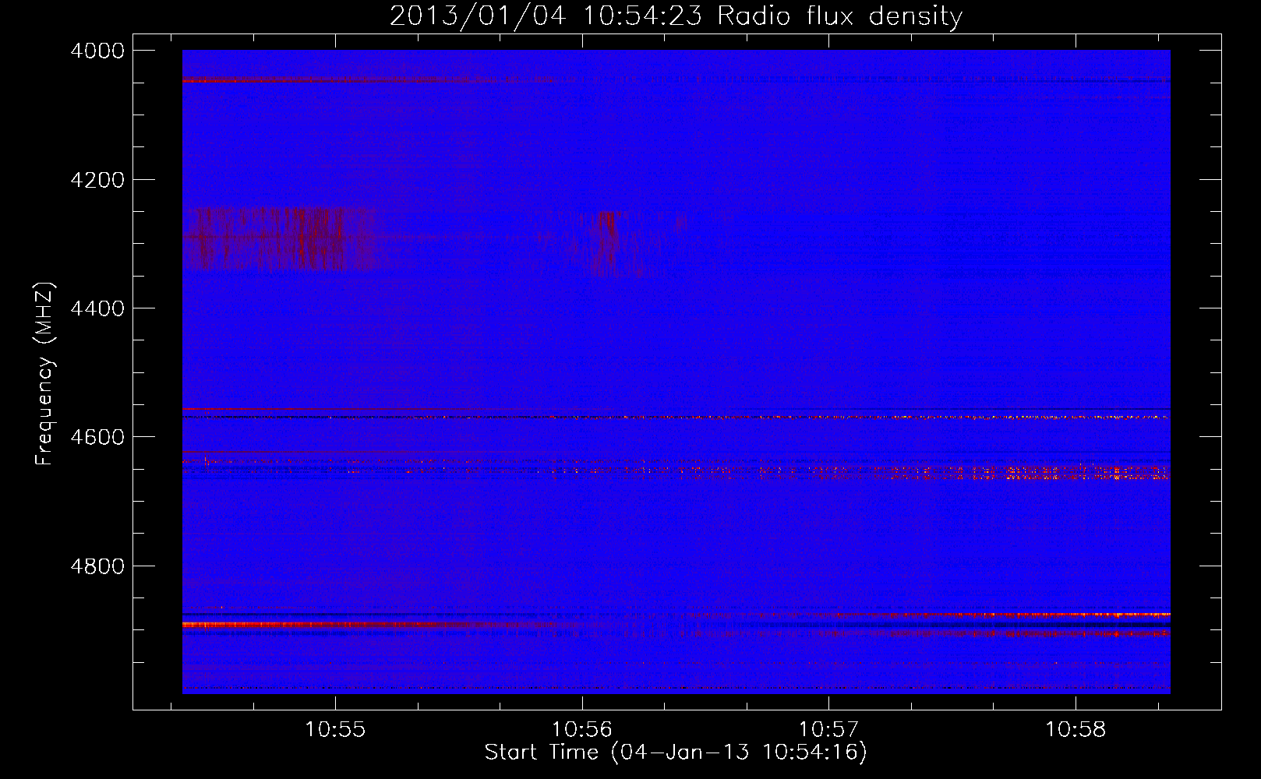Click the plot title "2013/01/04 10:54:23 Radio flux density"
Screen dimensions: 1261x779
[x=676, y=16]
